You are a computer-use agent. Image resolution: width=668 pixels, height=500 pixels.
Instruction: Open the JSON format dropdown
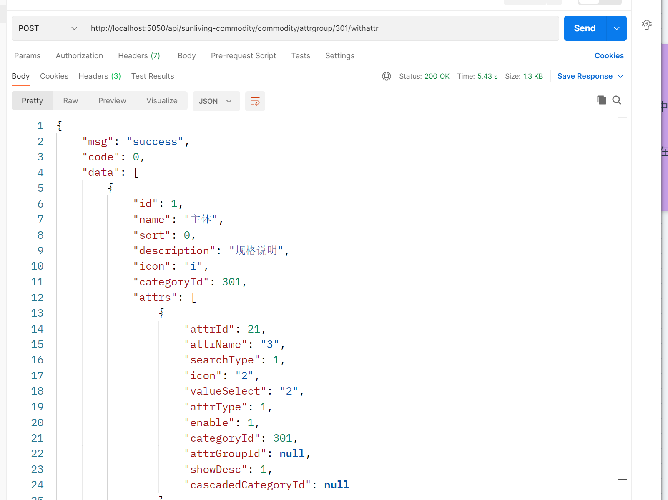[x=216, y=101]
